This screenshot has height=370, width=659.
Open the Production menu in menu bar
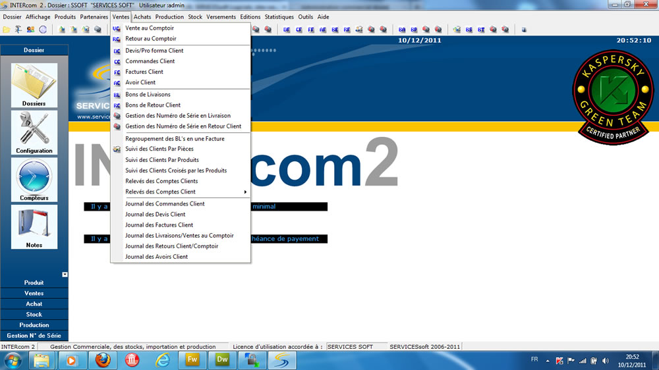(x=169, y=17)
